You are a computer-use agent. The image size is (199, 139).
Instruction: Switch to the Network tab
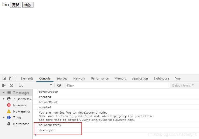coord(79,78)
